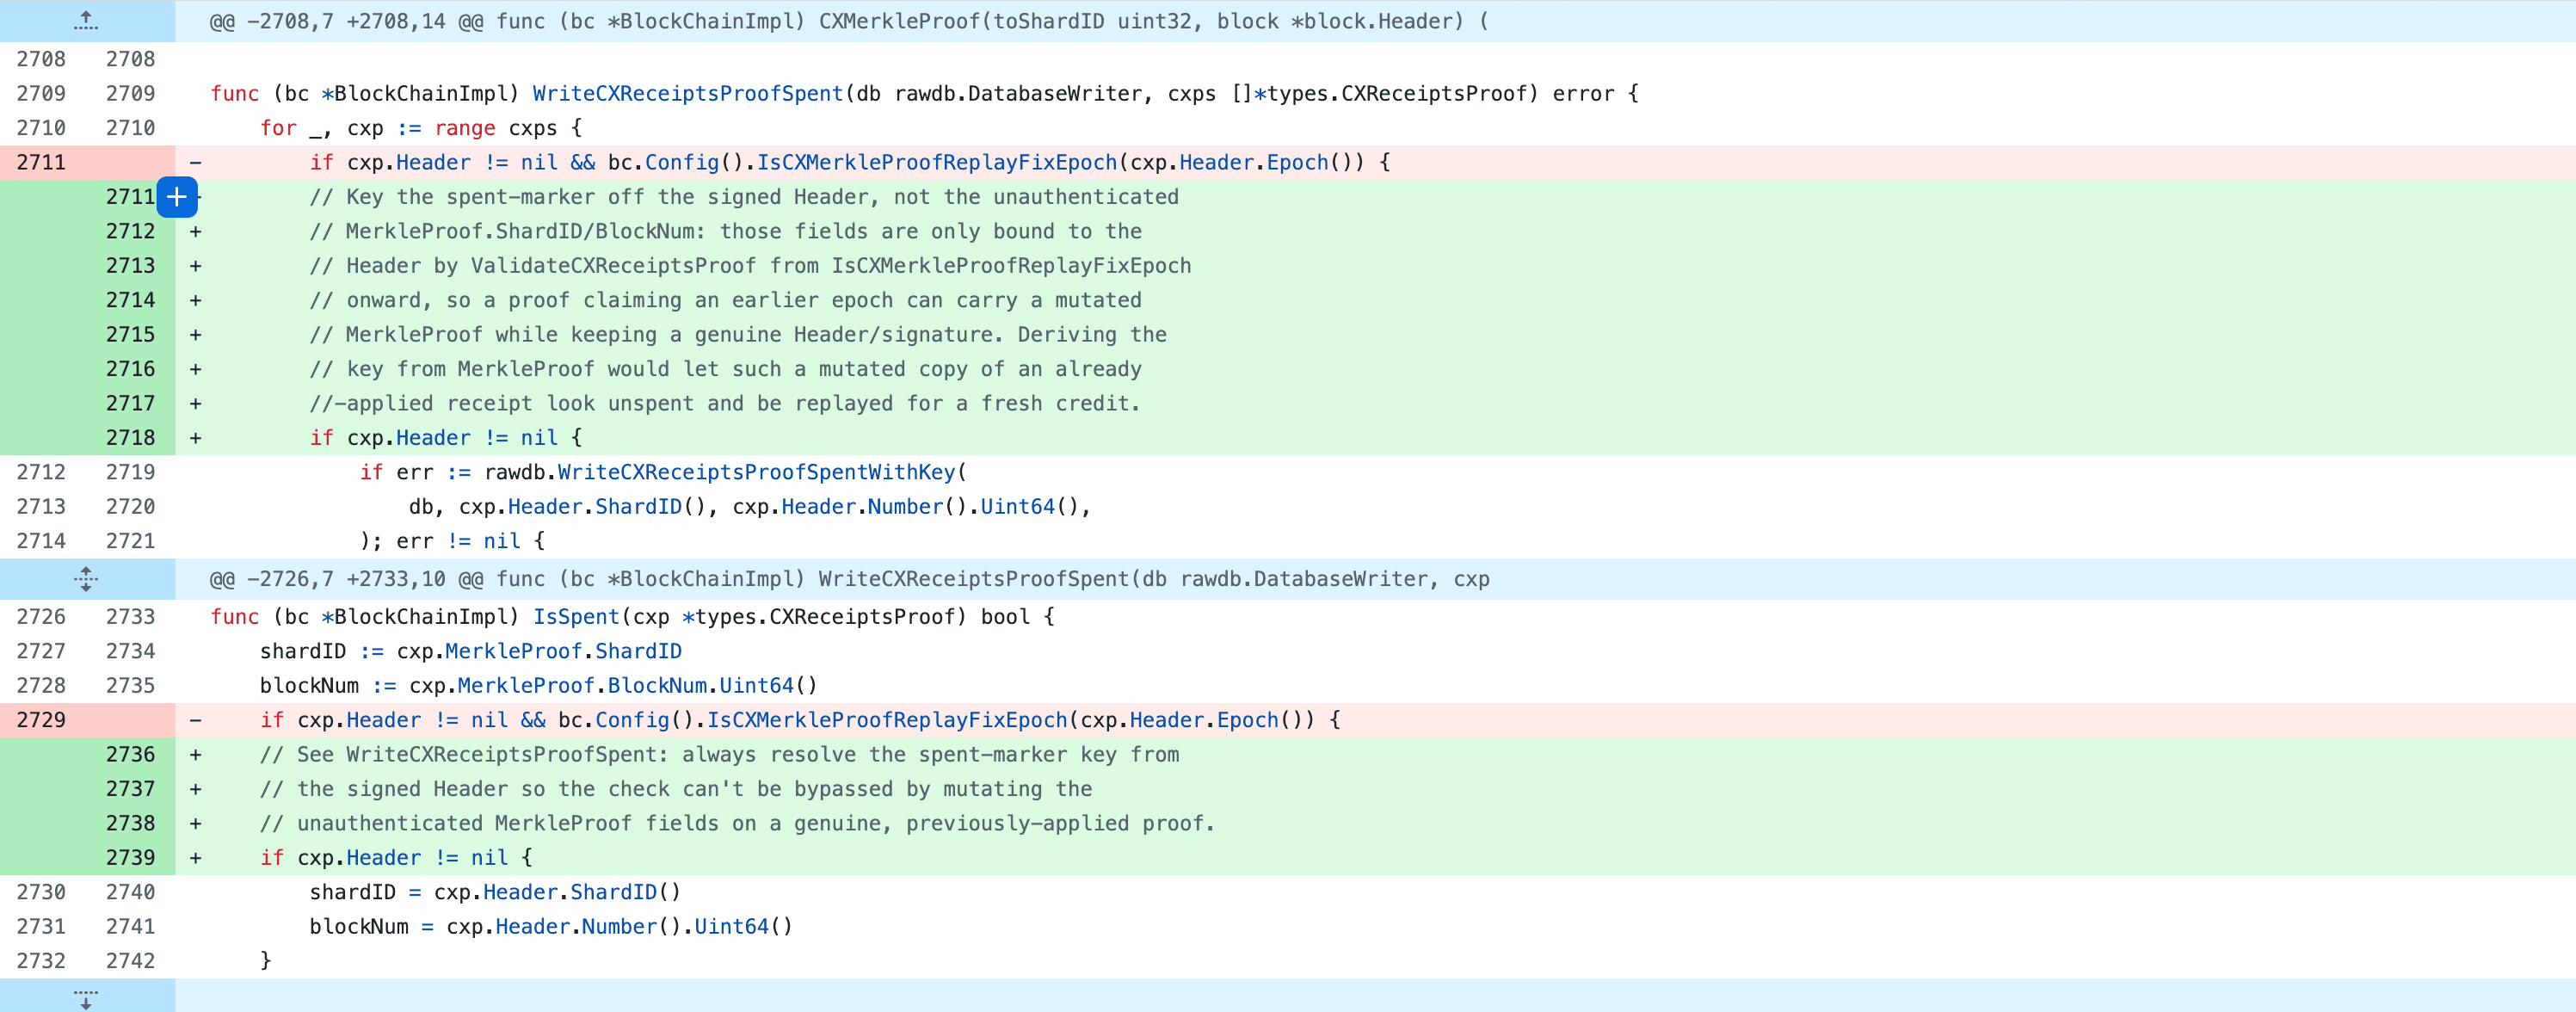This screenshot has height=1012, width=2576.
Task: Click the comment 'the signed Header so the check can't be bypassed'
Action: (x=676, y=789)
